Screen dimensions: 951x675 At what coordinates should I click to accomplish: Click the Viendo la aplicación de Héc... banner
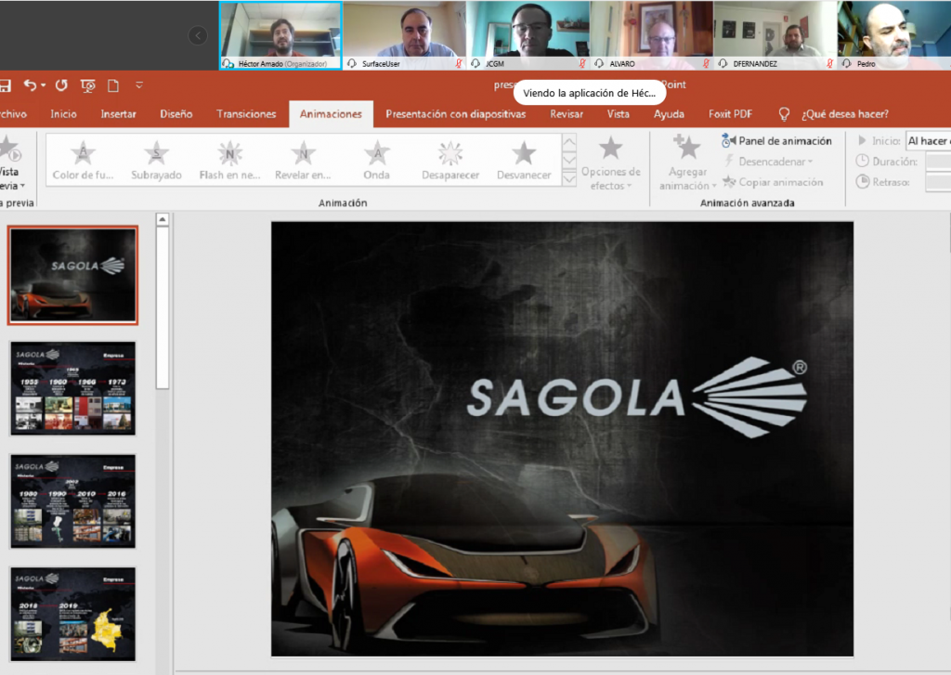[590, 93]
